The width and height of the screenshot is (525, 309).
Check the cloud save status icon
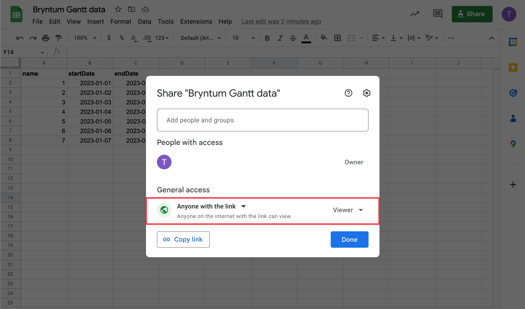145,9
